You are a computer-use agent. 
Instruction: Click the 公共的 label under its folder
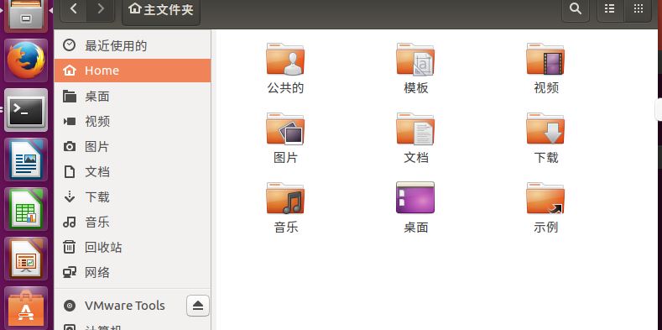(285, 88)
